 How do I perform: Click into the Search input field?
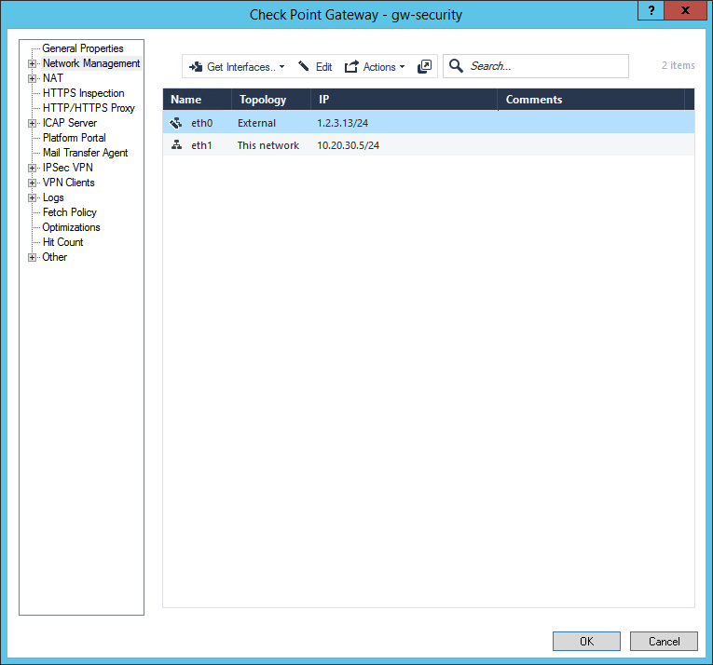[545, 66]
